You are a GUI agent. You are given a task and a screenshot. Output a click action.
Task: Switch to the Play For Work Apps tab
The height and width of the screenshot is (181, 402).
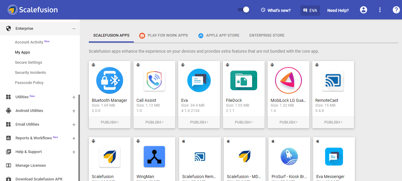(x=164, y=35)
